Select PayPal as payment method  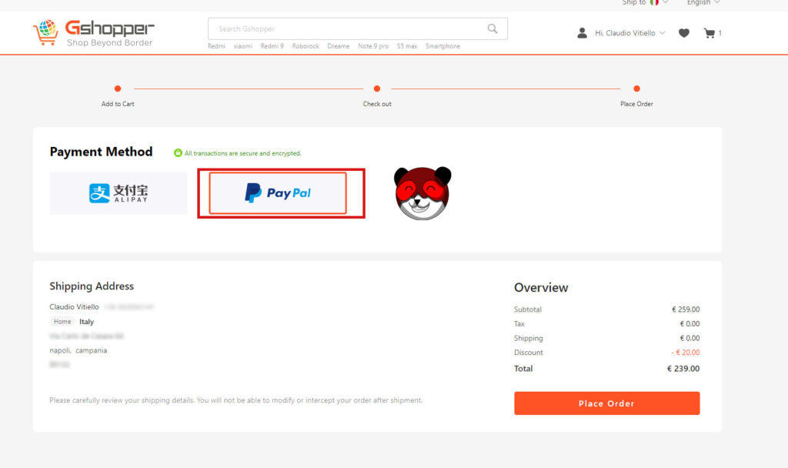(x=278, y=193)
